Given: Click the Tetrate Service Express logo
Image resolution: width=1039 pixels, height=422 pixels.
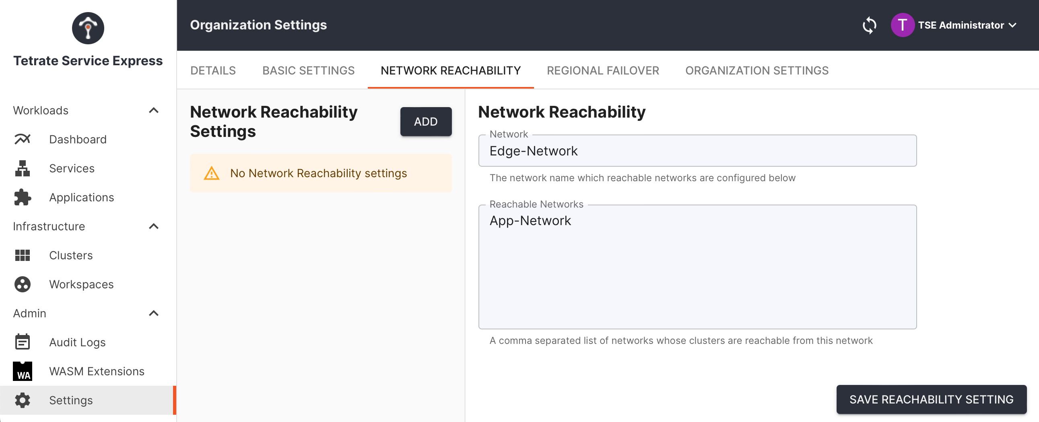Looking at the screenshot, I should coord(88,28).
